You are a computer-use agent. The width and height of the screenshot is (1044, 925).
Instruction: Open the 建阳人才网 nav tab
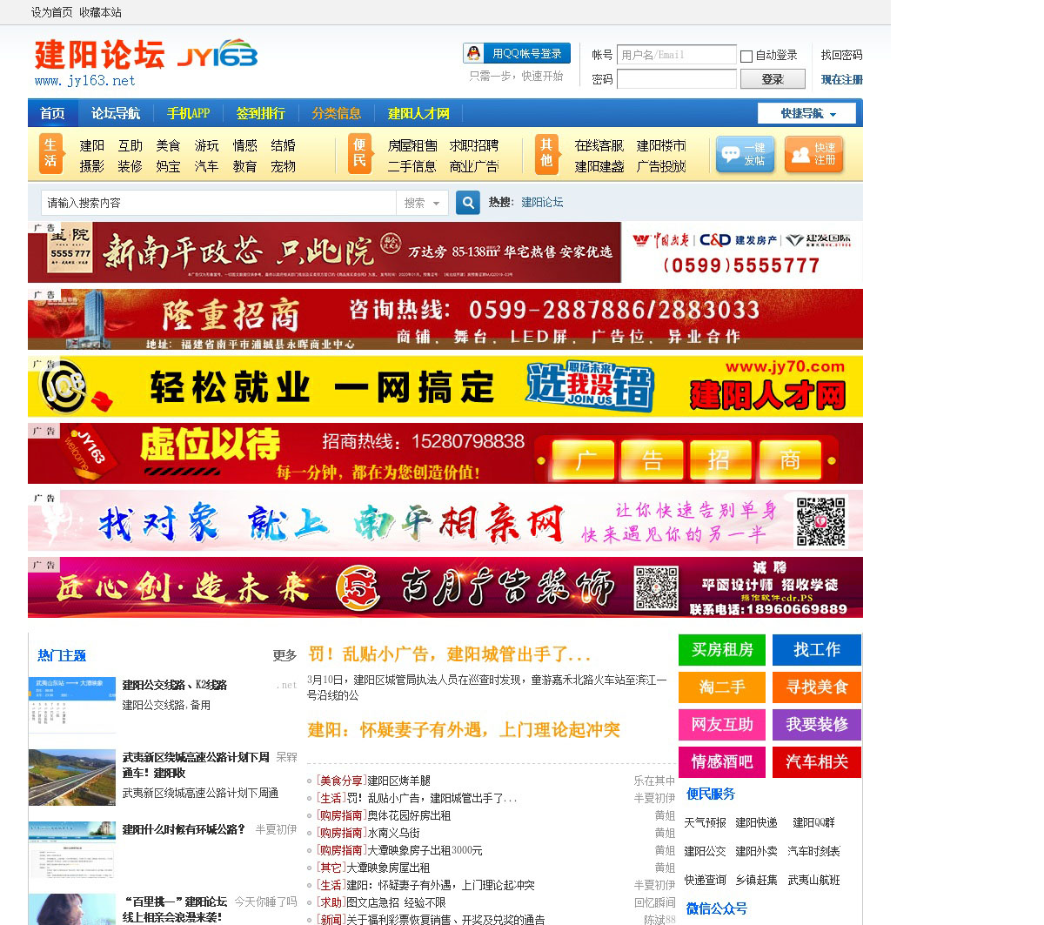pos(418,113)
